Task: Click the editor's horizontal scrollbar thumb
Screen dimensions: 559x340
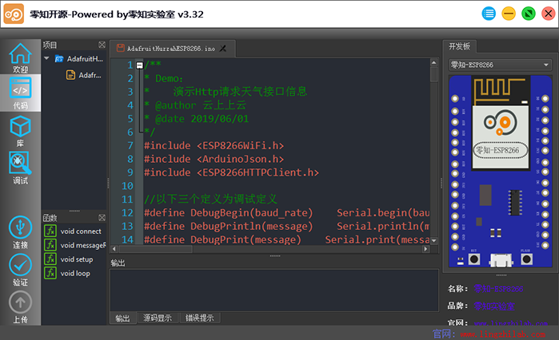Action: 155,249
